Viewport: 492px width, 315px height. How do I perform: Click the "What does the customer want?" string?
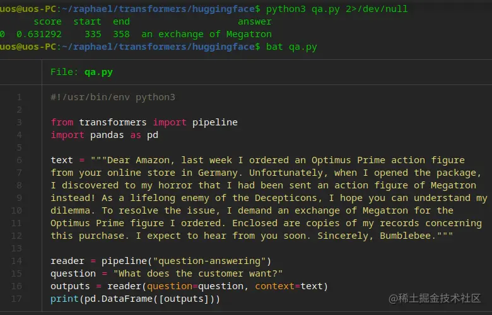pos(197,273)
